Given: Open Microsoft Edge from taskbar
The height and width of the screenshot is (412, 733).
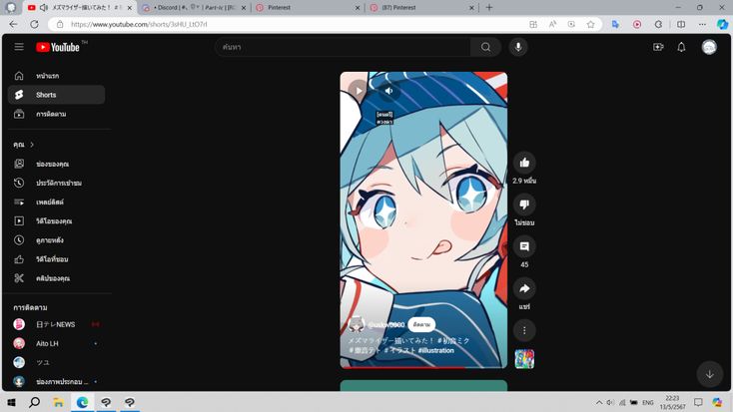Looking at the screenshot, I should pos(82,402).
